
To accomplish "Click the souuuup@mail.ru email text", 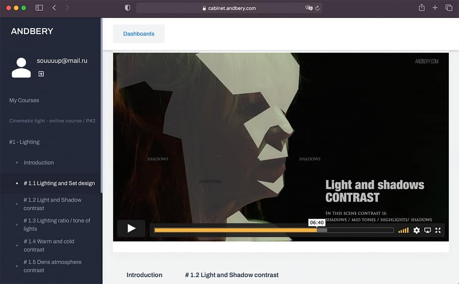I will [x=62, y=61].
